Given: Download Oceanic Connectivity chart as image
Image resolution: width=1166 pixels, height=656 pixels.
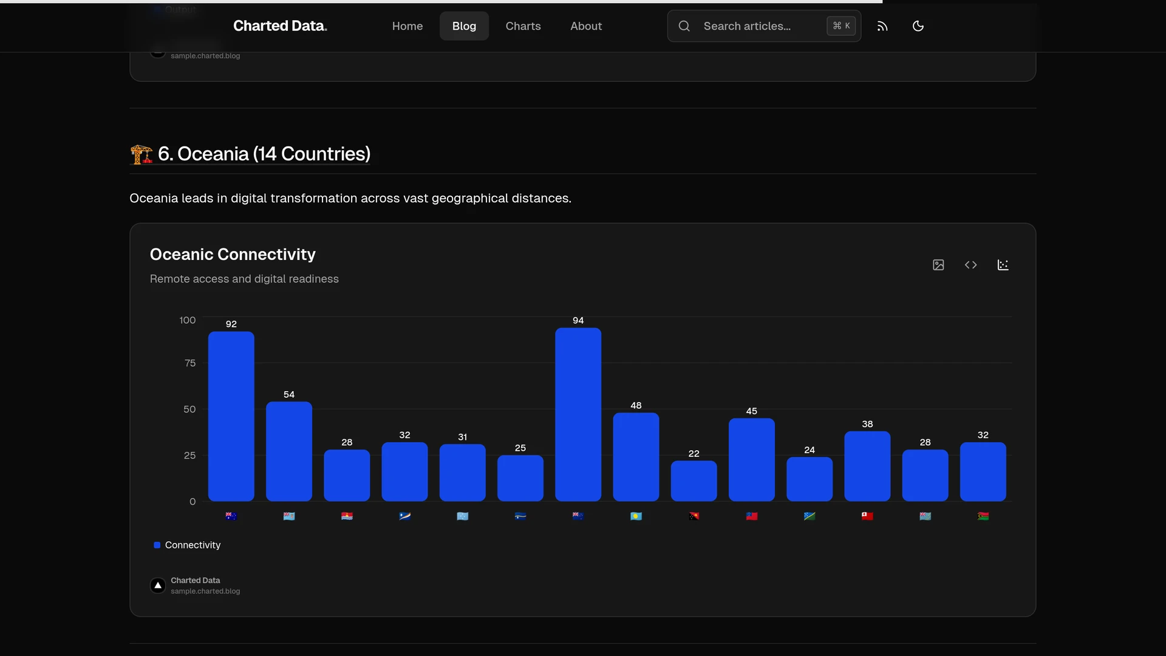Looking at the screenshot, I should point(938,265).
